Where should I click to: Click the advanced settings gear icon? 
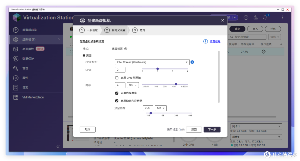click(x=126, y=49)
